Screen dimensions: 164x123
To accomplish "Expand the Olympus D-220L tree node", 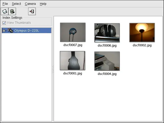I will click(4, 31).
